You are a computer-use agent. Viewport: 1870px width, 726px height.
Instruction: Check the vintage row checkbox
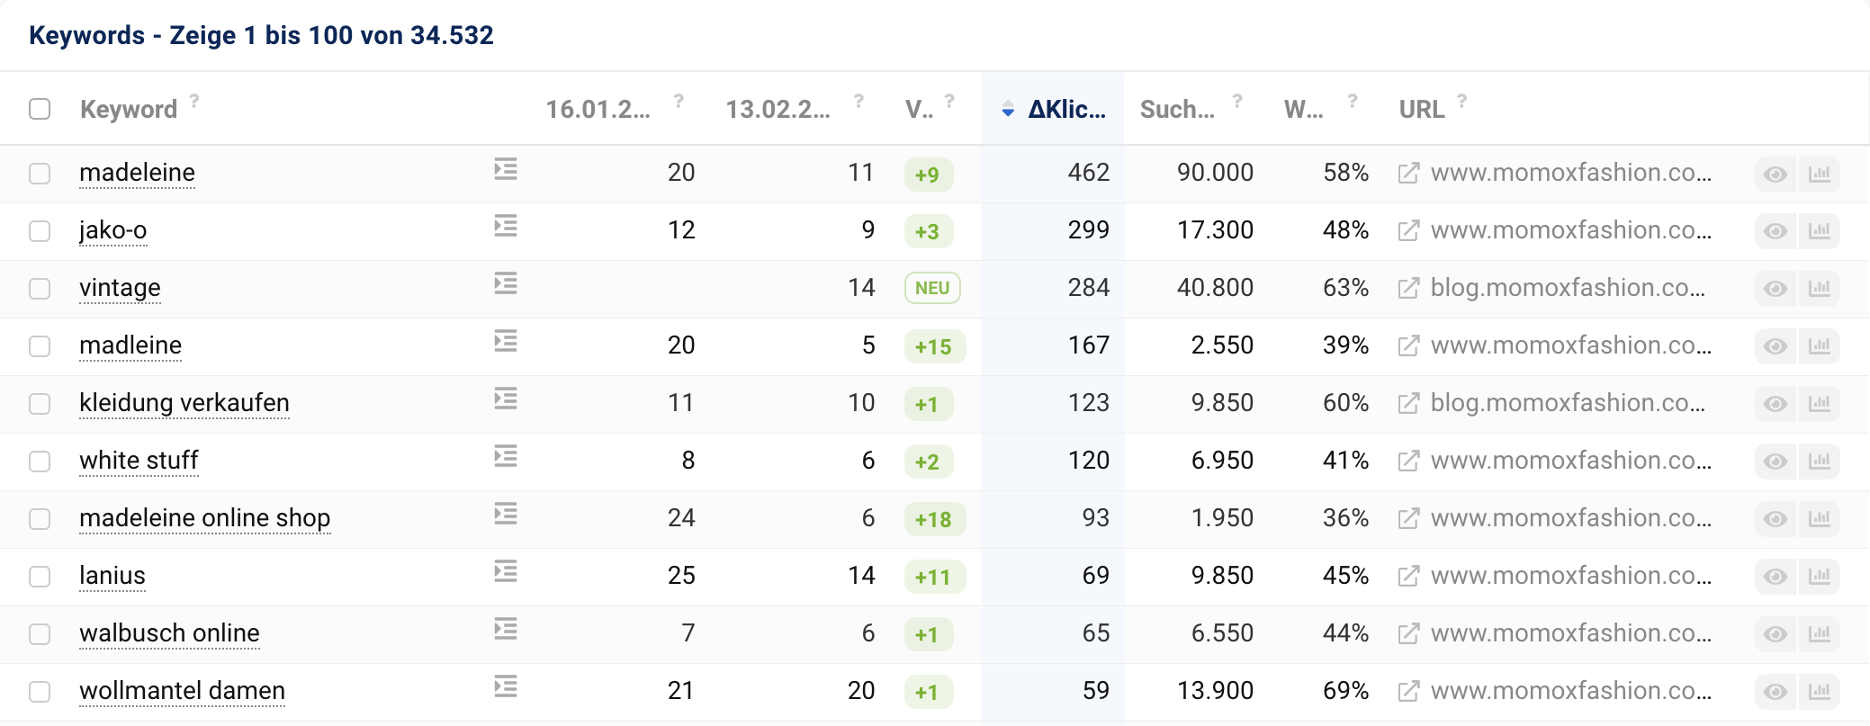(x=40, y=289)
